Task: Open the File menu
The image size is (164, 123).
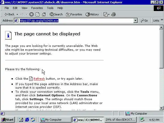Action: coord(7,8)
